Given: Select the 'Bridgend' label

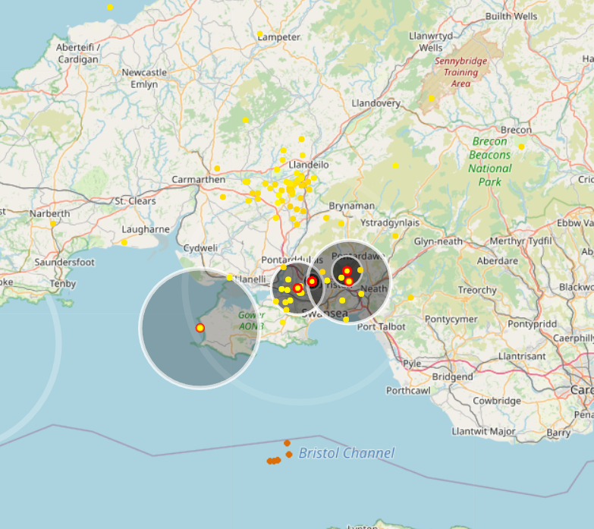Looking at the screenshot, I should pos(452,376).
